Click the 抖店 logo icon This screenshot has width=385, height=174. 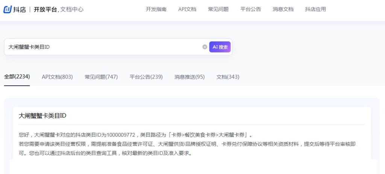click(x=8, y=9)
